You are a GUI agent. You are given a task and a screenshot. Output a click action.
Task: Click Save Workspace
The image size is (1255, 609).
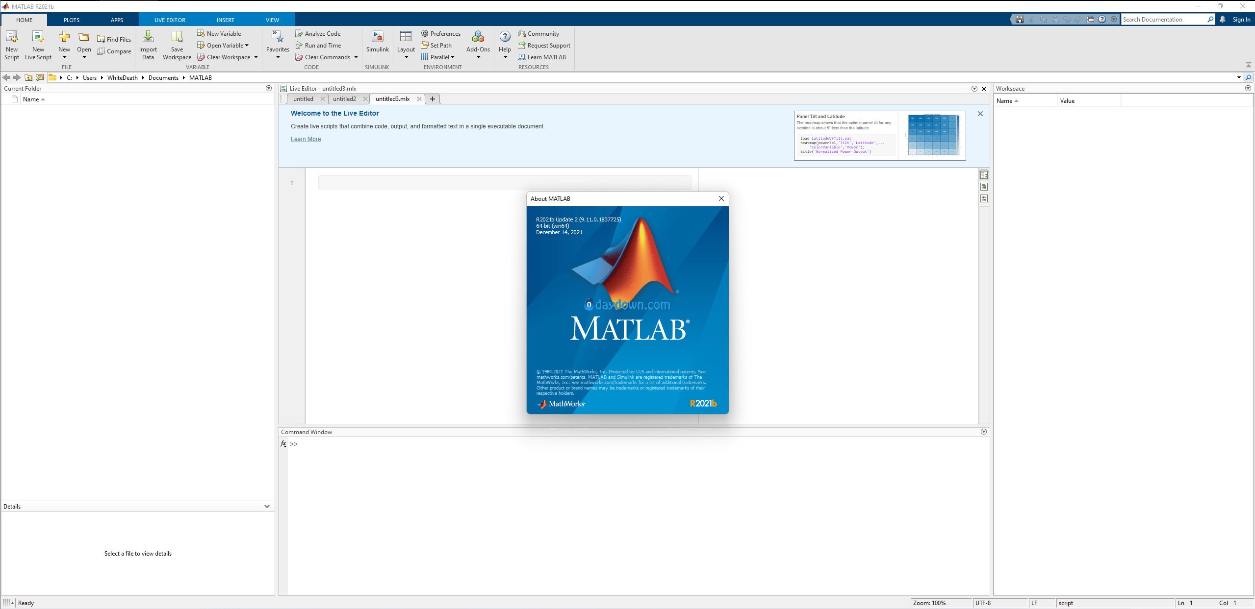tap(177, 46)
